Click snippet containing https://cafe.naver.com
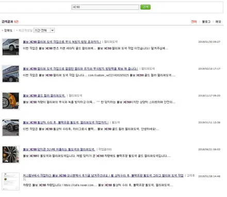 [98, 185]
